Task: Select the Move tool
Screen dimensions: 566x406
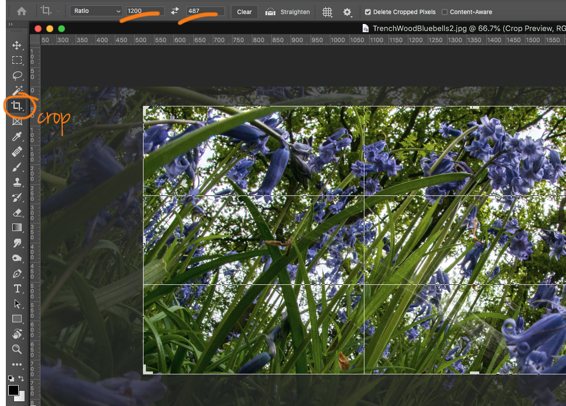Action: [x=17, y=46]
